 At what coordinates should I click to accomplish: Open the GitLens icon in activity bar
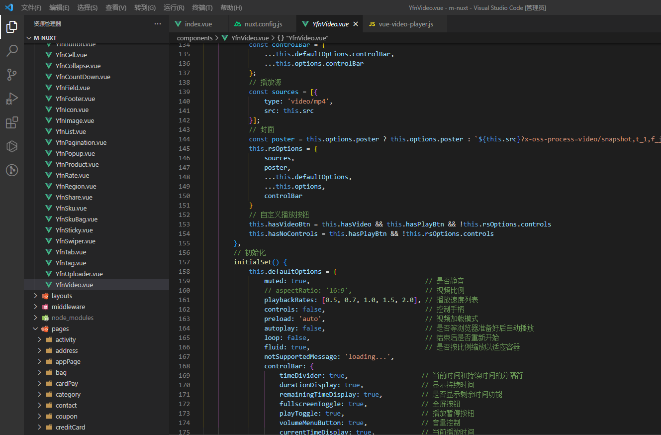coord(12,170)
